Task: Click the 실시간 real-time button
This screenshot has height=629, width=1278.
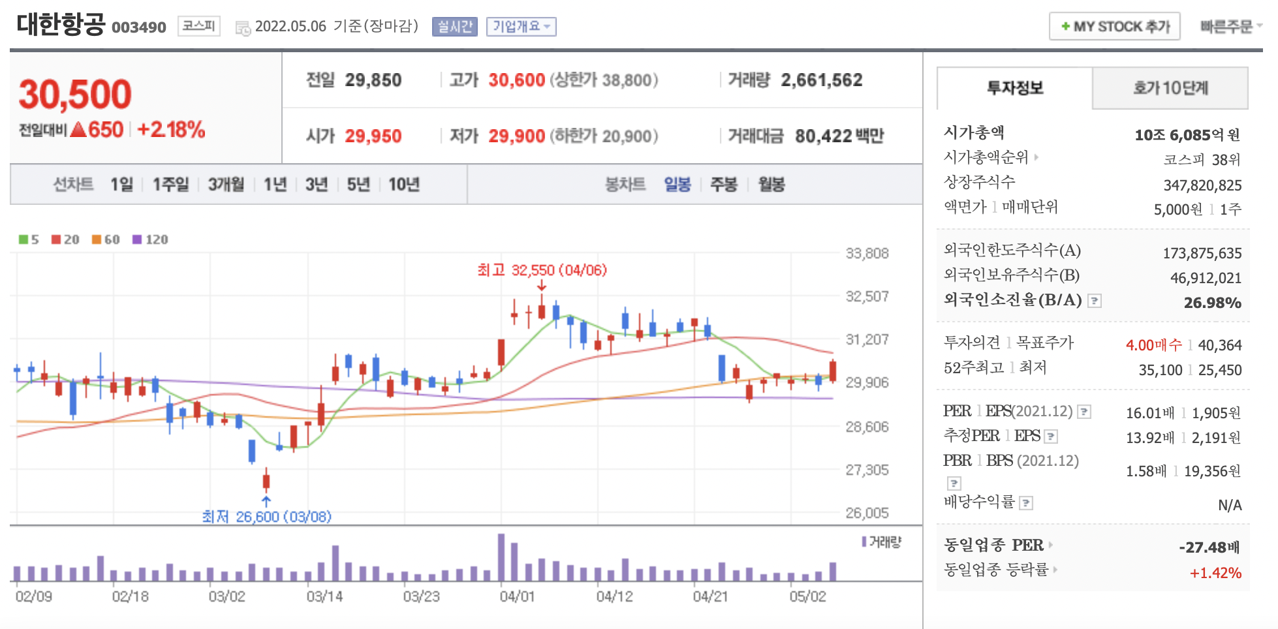Action: pos(454,27)
